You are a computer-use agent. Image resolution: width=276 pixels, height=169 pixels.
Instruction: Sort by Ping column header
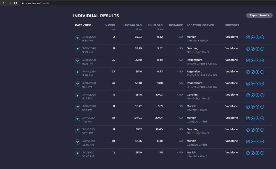[110, 25]
